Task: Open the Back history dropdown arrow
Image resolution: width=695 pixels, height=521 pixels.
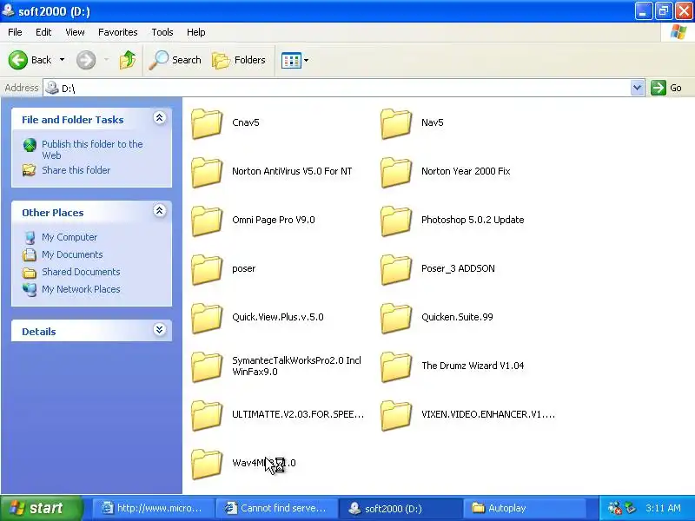Action: [62, 59]
